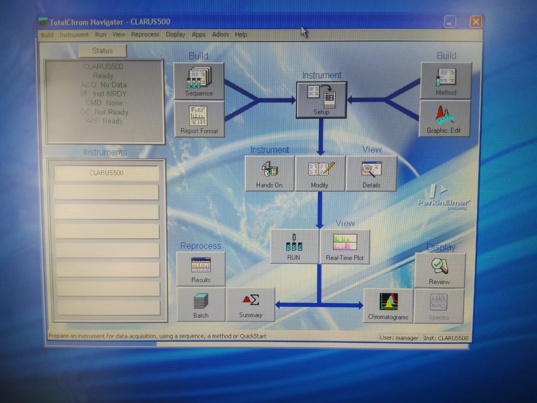This screenshot has height=403, width=537.
Task: Open the Apps menu
Action: pyautogui.click(x=199, y=34)
